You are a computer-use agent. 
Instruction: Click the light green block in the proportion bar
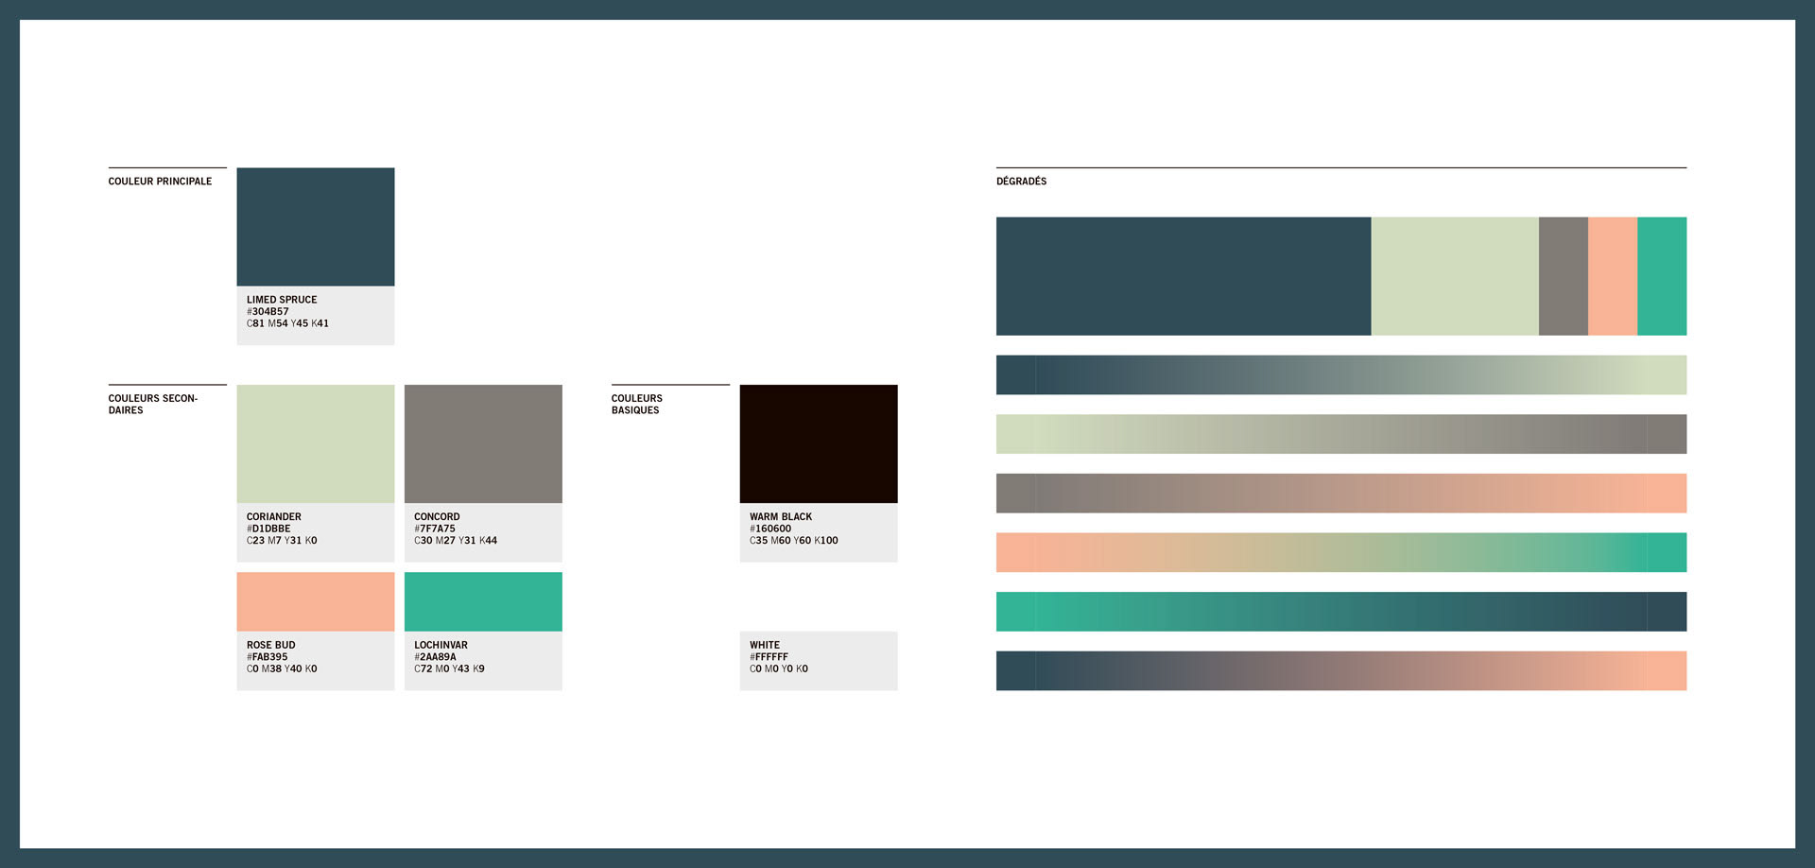pyautogui.click(x=1455, y=276)
